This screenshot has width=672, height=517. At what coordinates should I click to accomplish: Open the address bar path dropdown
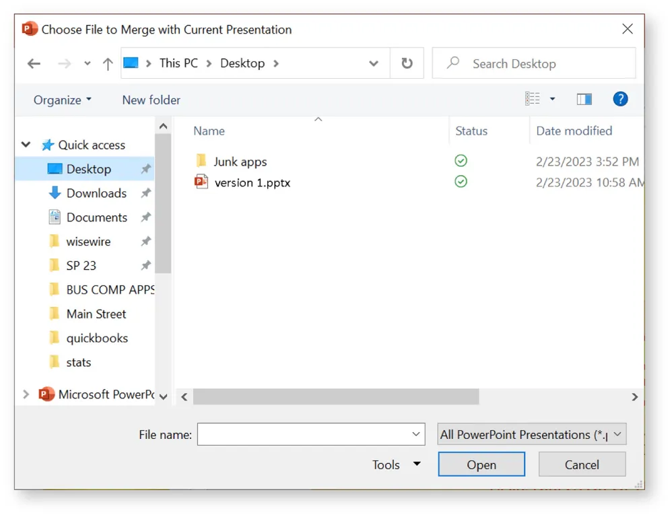(374, 63)
